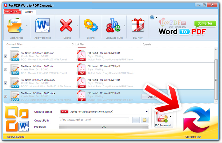
Task: Expand the Word to PDF menu button arrow
Action: (19, 13)
